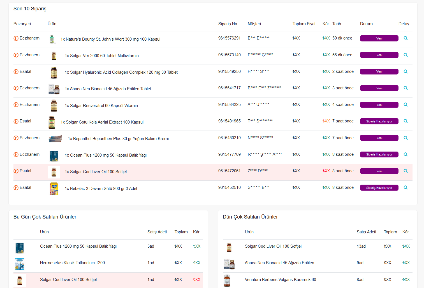The height and width of the screenshot is (288, 424).
Task: Inspect order 9615472061 via magnifier icon
Action: point(406,171)
